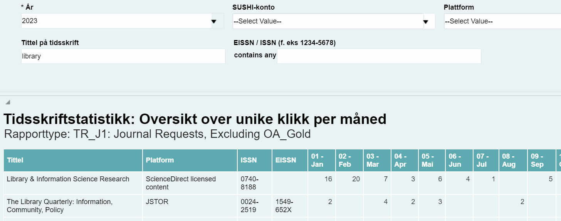This screenshot has height=221, width=561.
Task: Click the EISSN / ISSN input field
Action: tap(378, 56)
